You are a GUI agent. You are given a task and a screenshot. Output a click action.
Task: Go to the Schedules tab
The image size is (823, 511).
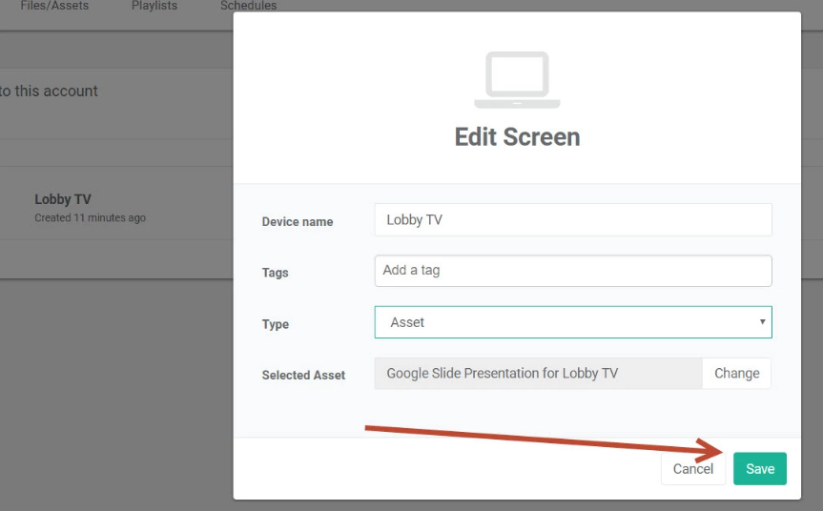coord(248,6)
